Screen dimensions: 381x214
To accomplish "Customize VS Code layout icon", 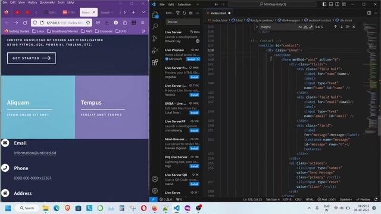I will 344,4.
